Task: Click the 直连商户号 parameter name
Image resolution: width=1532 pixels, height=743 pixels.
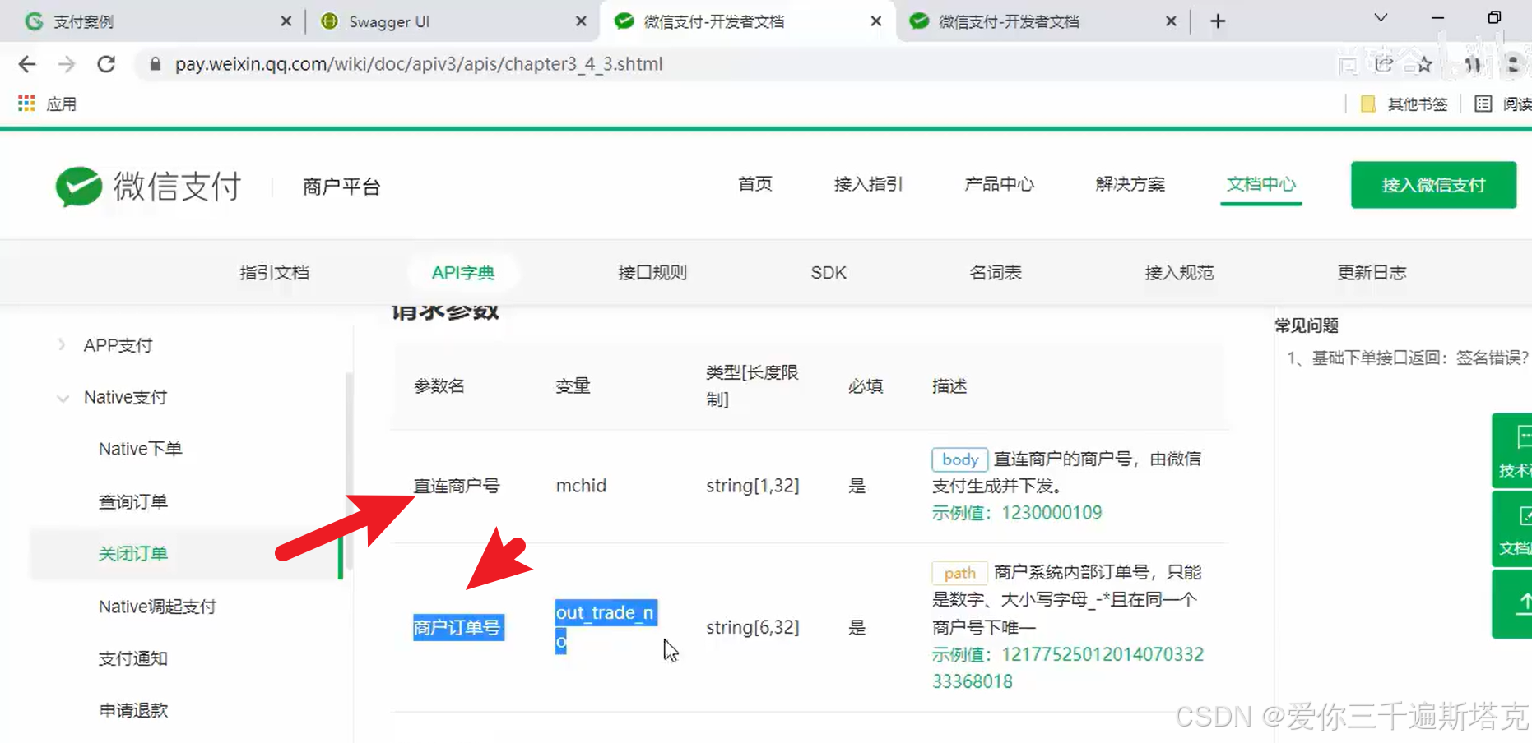Action: click(x=457, y=486)
